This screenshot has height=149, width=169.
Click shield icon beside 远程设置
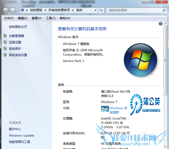coord(5,42)
